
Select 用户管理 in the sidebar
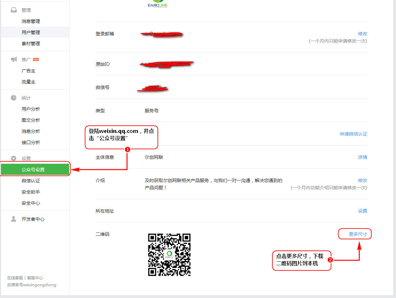coord(31,32)
